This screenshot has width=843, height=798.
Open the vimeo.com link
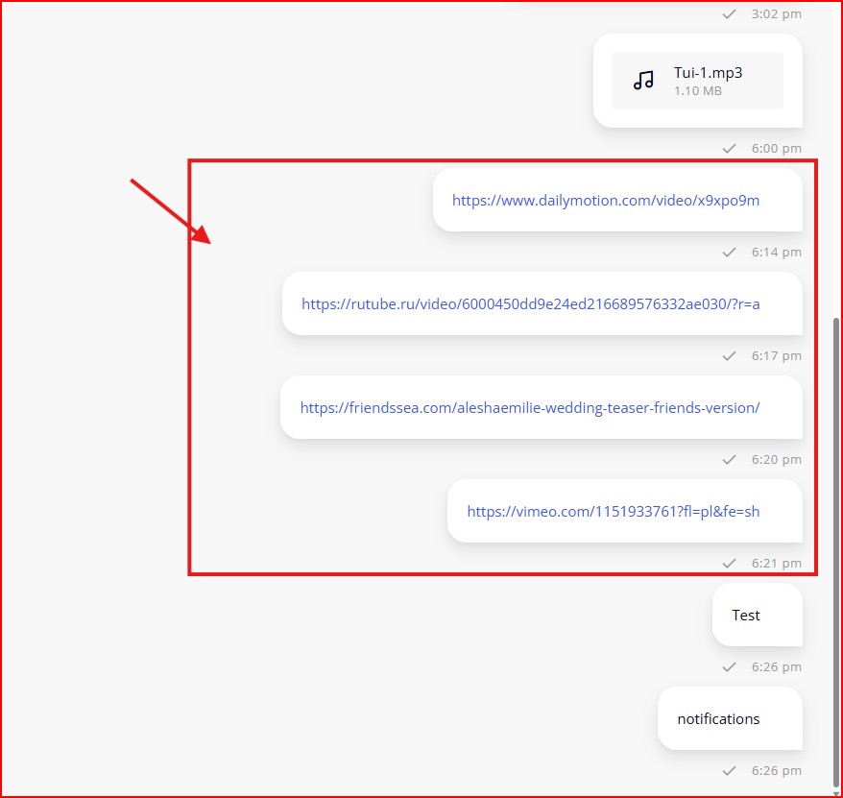pos(613,512)
